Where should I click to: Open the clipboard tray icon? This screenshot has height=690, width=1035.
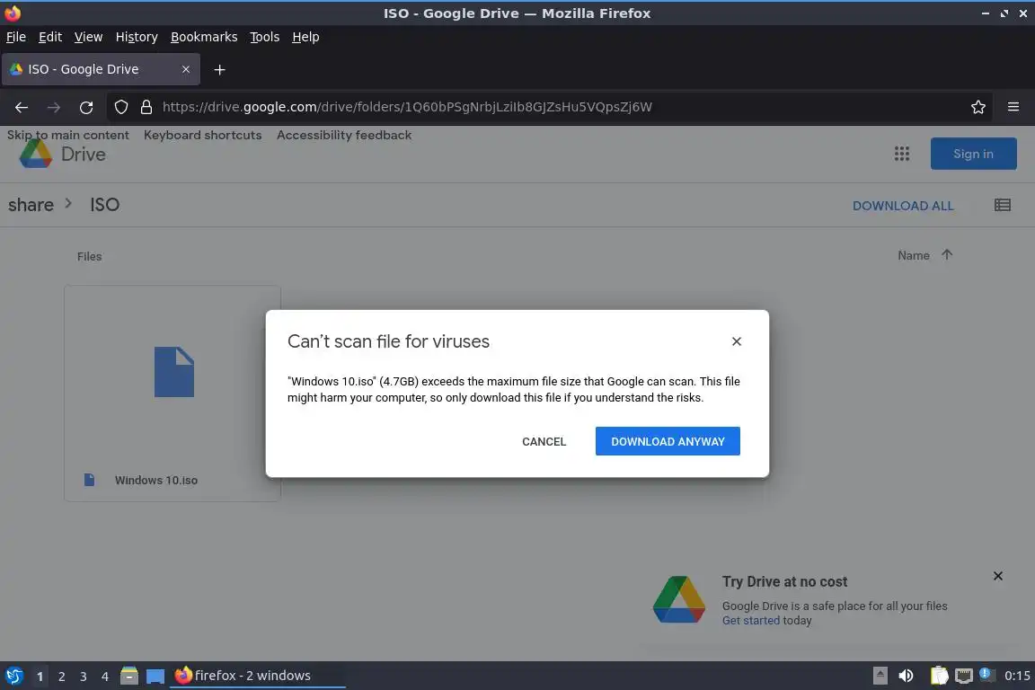[939, 676]
